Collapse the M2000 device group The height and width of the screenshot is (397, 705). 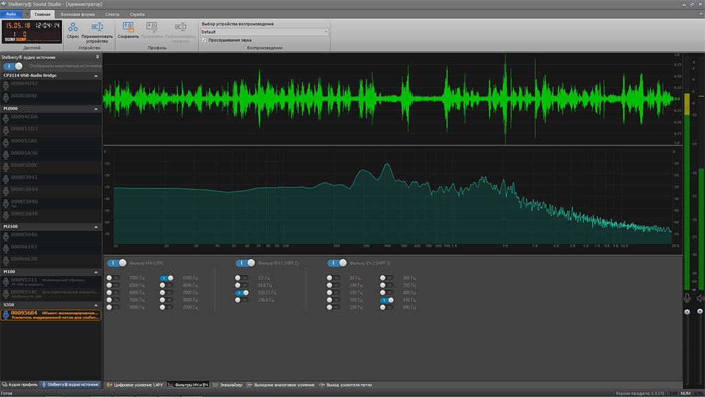[x=96, y=109]
